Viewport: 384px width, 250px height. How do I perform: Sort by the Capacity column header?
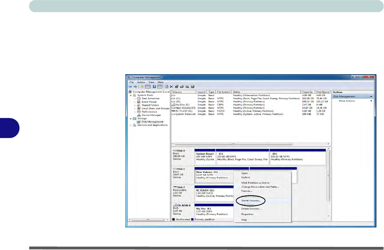click(x=307, y=92)
